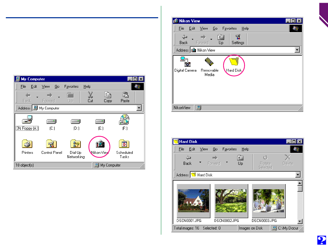The image size is (328, 246).
Task: Click Rotate Selected in the Hard Disk toolbar
Action: (x=265, y=162)
